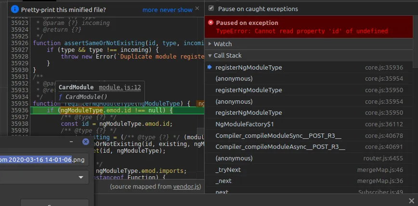Select the _tryNext call stack frame
This screenshot has height=206, width=418.
click(228, 170)
